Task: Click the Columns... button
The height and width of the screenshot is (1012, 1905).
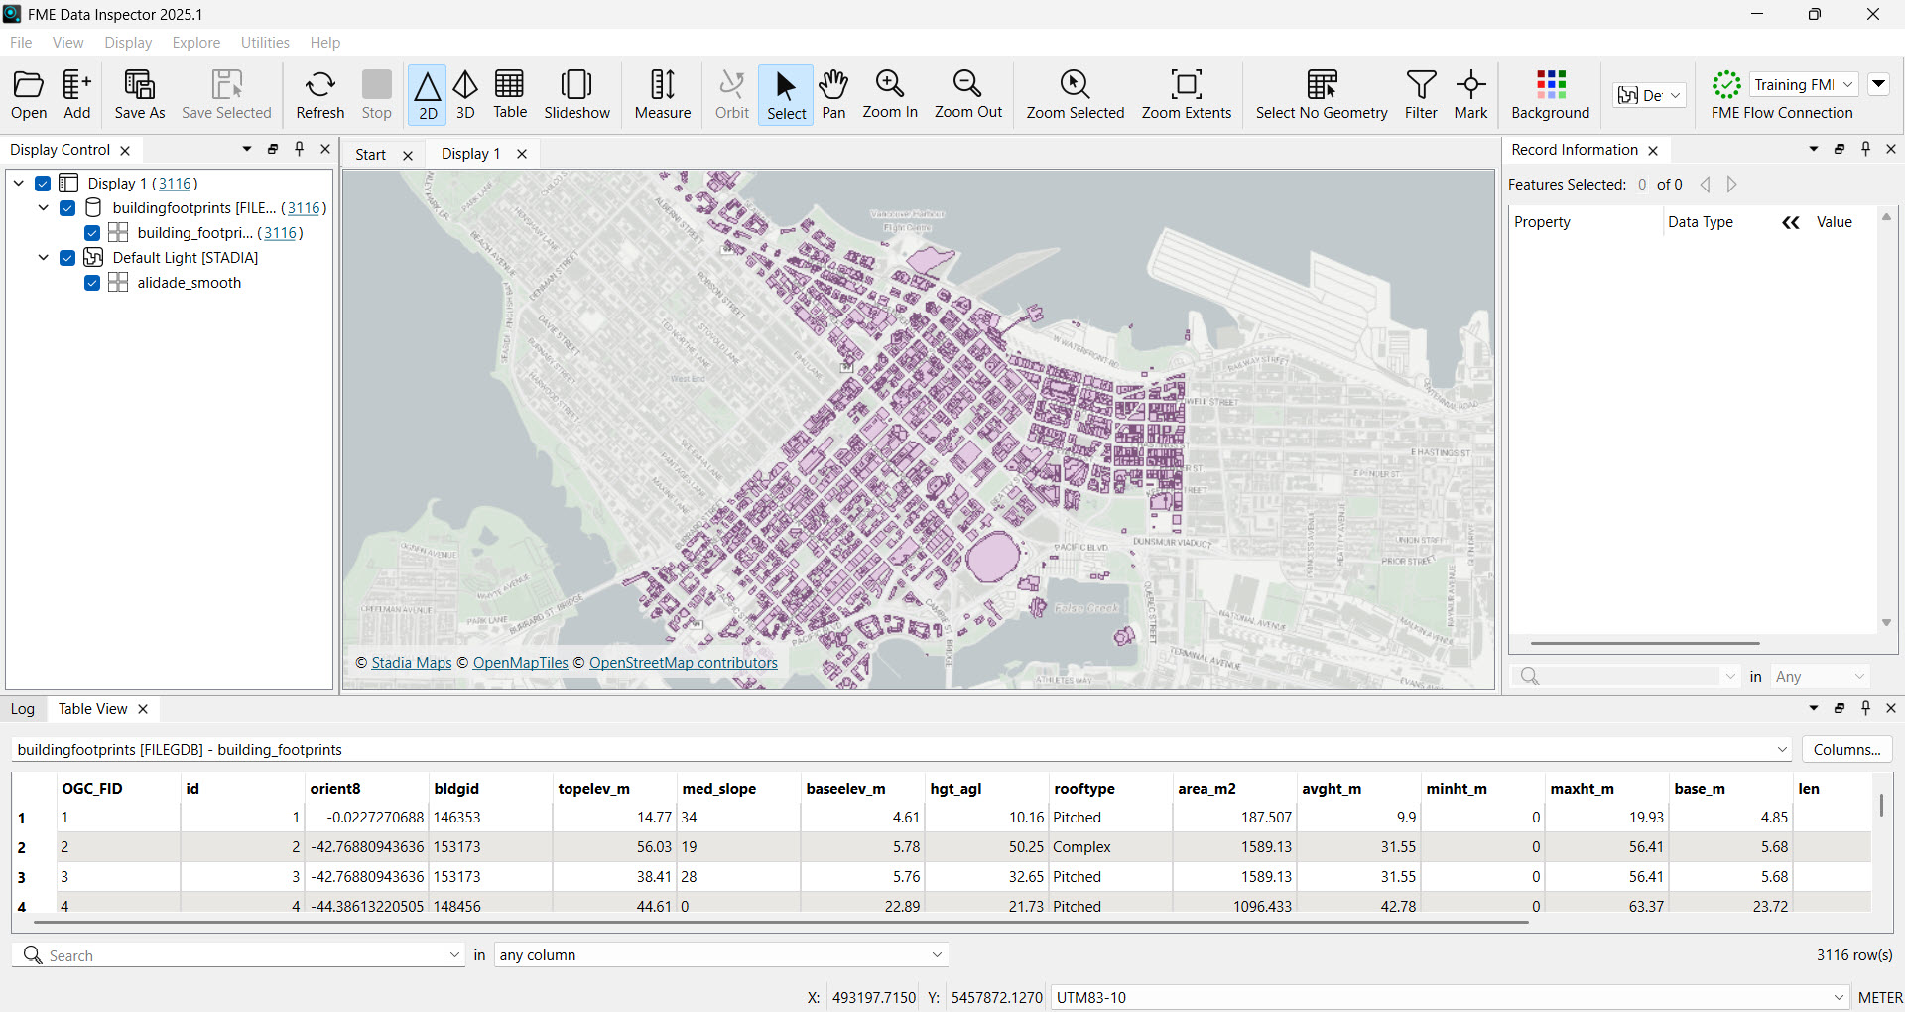Action: 1846,750
